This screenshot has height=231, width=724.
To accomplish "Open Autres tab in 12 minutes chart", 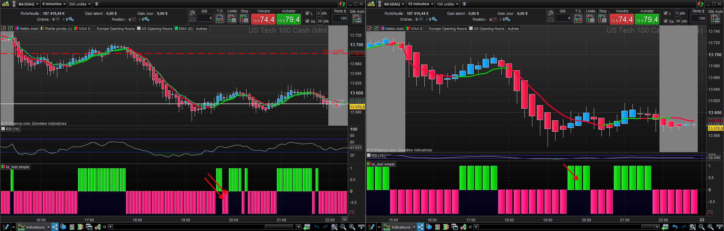I will click(x=513, y=29).
